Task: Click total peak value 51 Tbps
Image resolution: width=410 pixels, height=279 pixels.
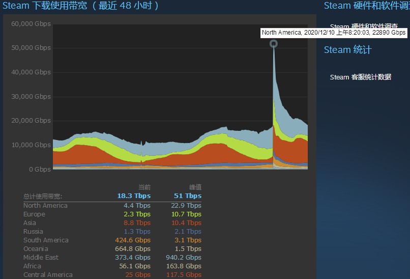Action: click(x=188, y=196)
